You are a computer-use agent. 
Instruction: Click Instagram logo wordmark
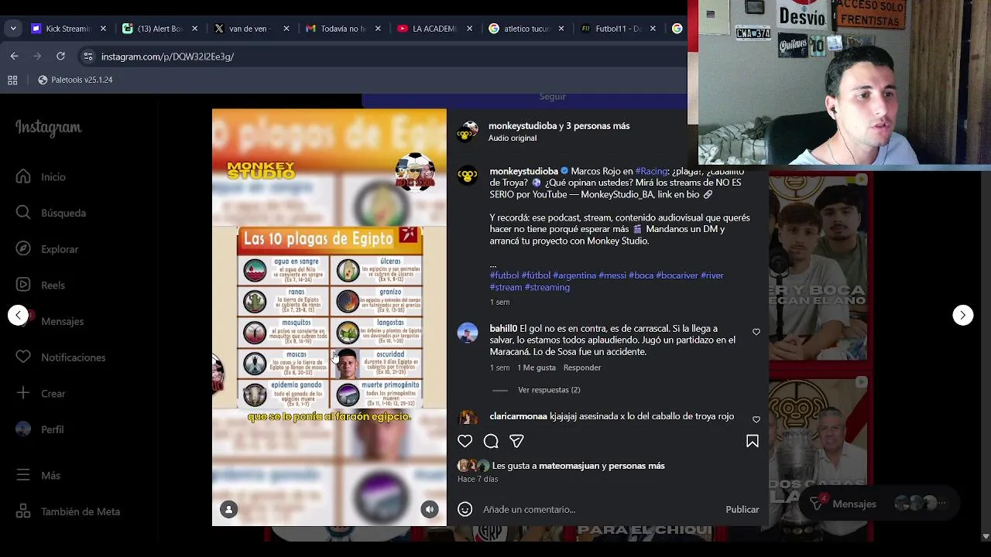click(48, 128)
